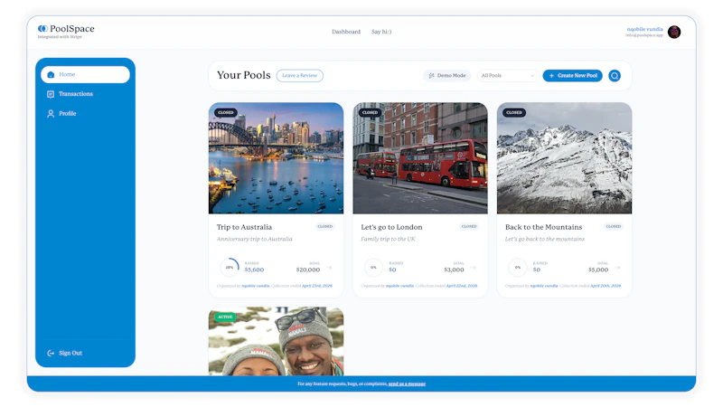Click the Your Pools heading

[244, 75]
